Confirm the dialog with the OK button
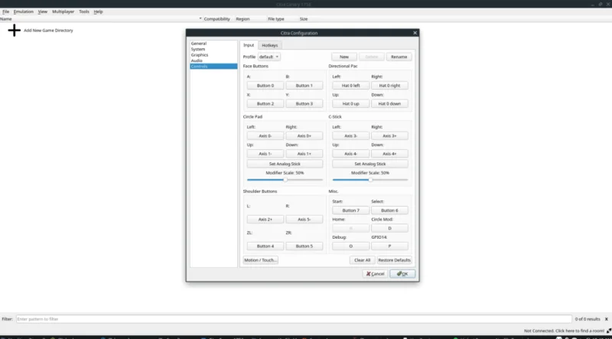Viewport: 612px width, 339px height. (x=402, y=274)
